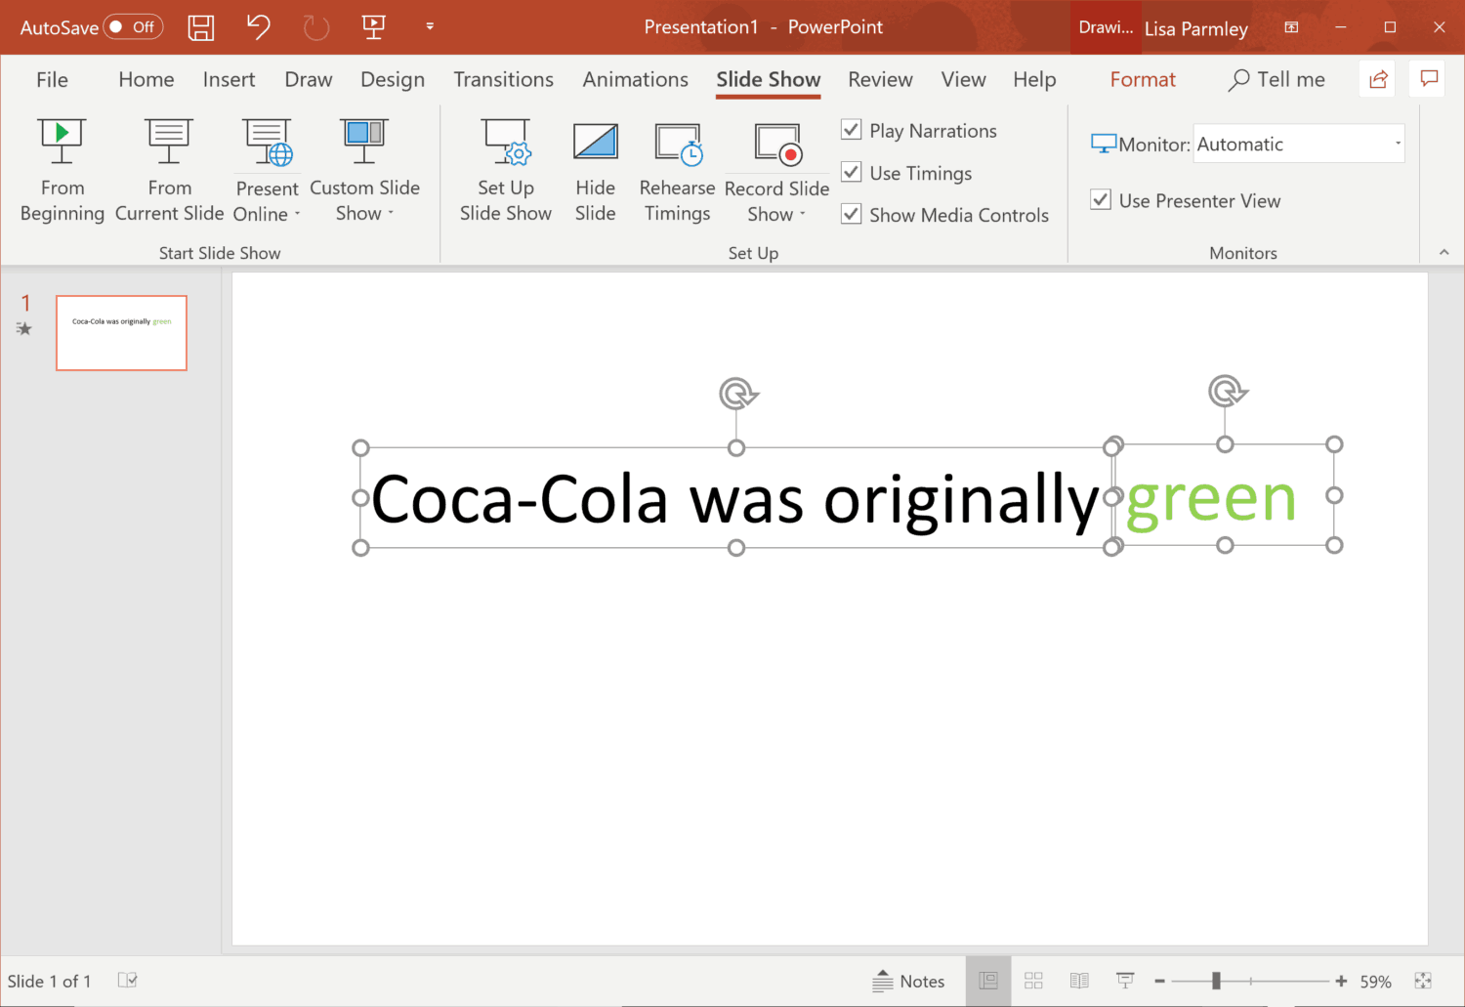Open the Transitions tab
This screenshot has height=1007, width=1465.
point(503,79)
